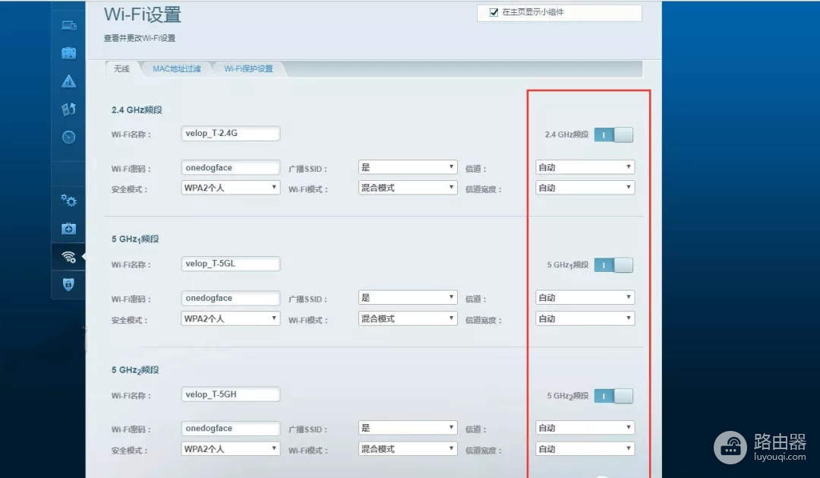
Task: Expand the 2.4 GHz channel dropdown
Action: coord(585,167)
